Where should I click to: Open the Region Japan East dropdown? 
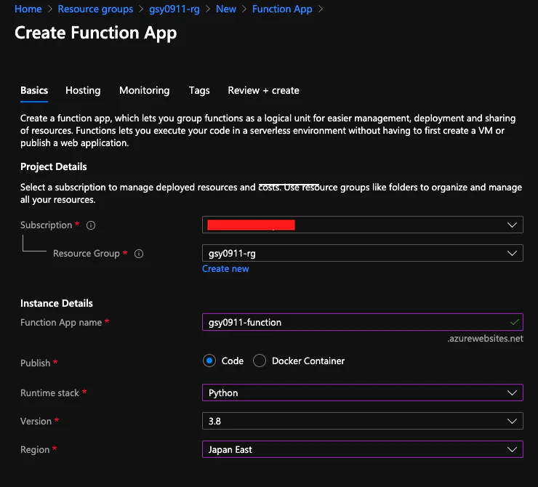pos(363,449)
